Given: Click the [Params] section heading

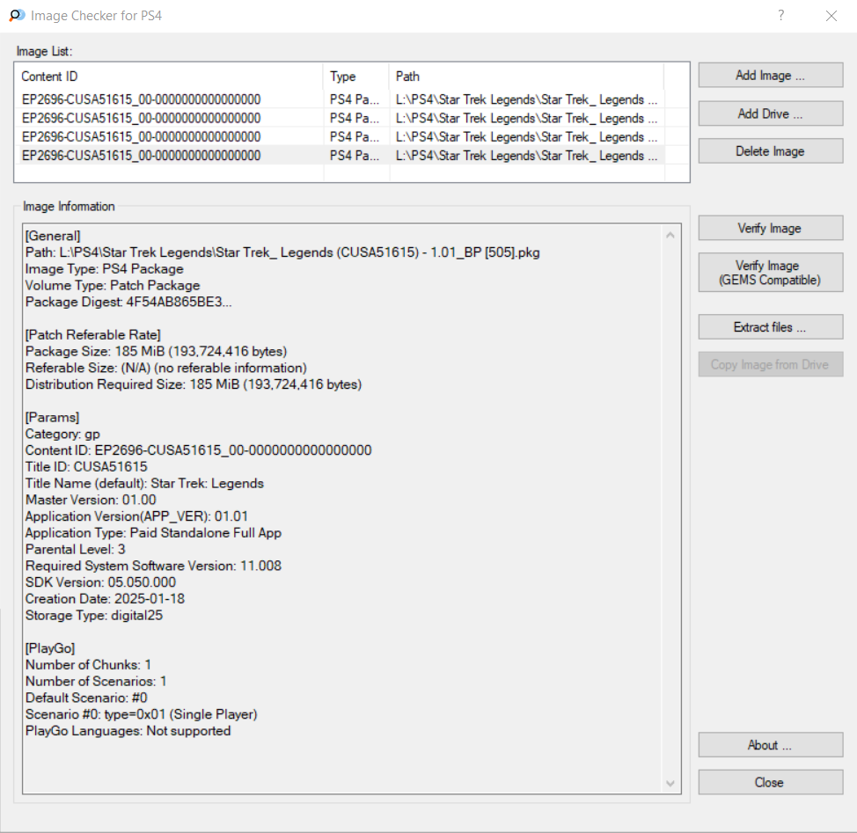Looking at the screenshot, I should (x=53, y=417).
